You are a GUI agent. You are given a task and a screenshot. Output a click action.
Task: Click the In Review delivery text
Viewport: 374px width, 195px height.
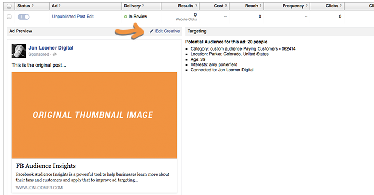point(138,17)
